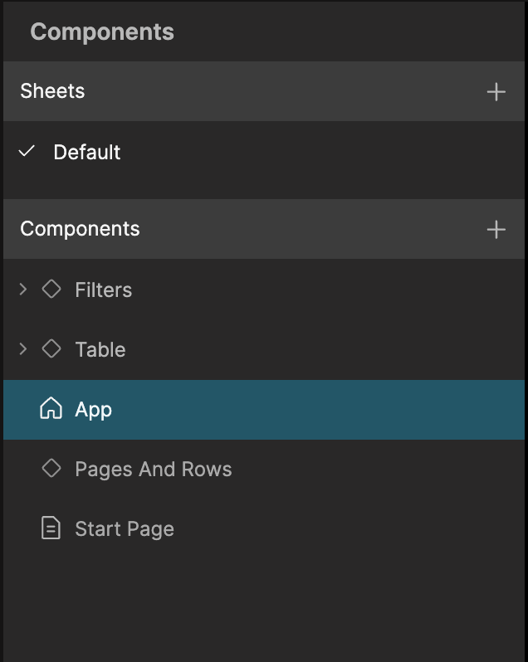Switch to the Default sheet label
The height and width of the screenshot is (662, 528).
tap(86, 152)
